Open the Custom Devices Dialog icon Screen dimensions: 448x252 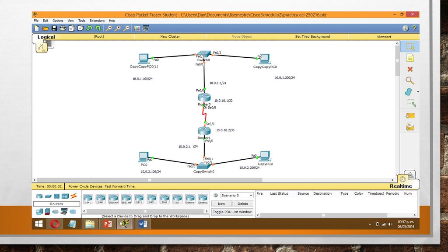[x=146, y=28]
